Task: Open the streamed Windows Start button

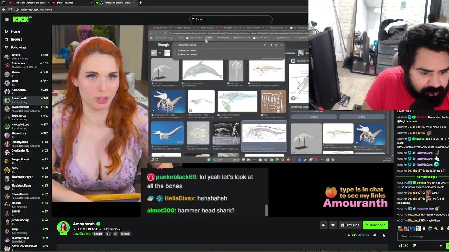Action: point(209,160)
